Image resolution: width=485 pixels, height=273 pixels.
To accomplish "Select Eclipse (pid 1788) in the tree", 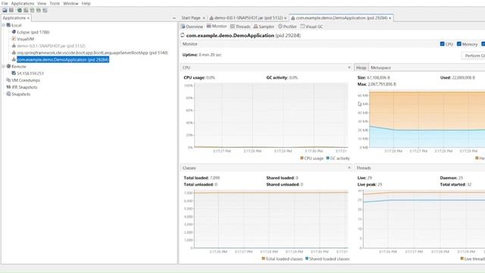I will click(33, 32).
